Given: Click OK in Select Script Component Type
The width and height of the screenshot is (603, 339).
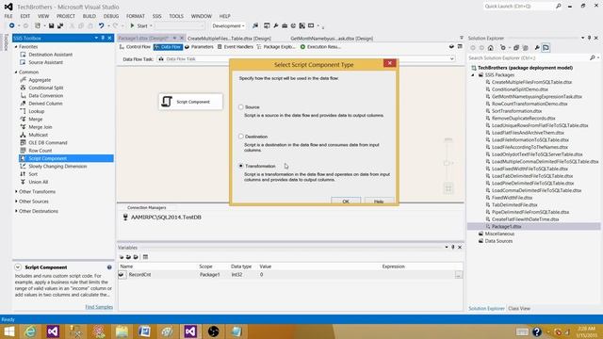Looking at the screenshot, I should pyautogui.click(x=346, y=201).
